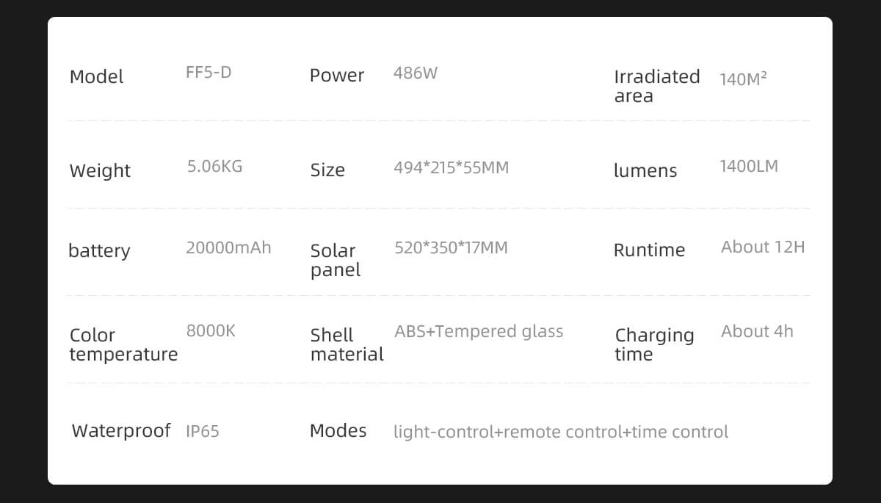Select the About 4h charging value

[x=757, y=332]
